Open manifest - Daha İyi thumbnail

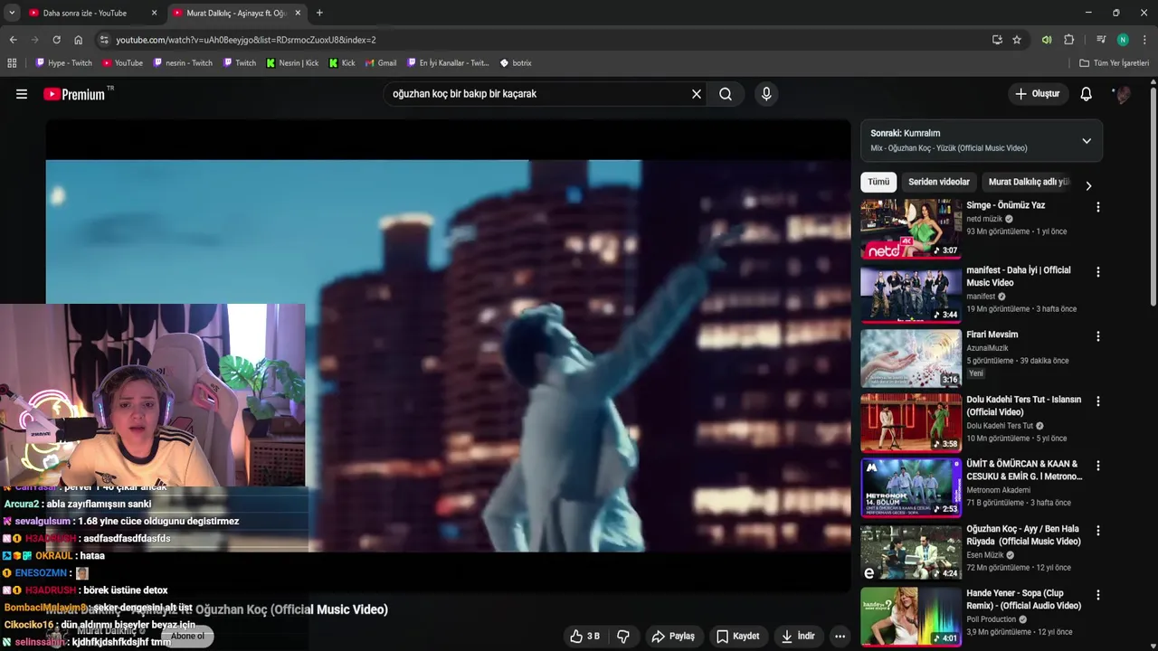911,294
